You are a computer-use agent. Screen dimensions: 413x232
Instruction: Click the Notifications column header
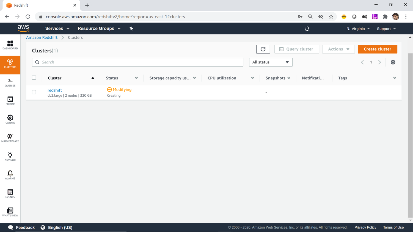click(x=313, y=78)
